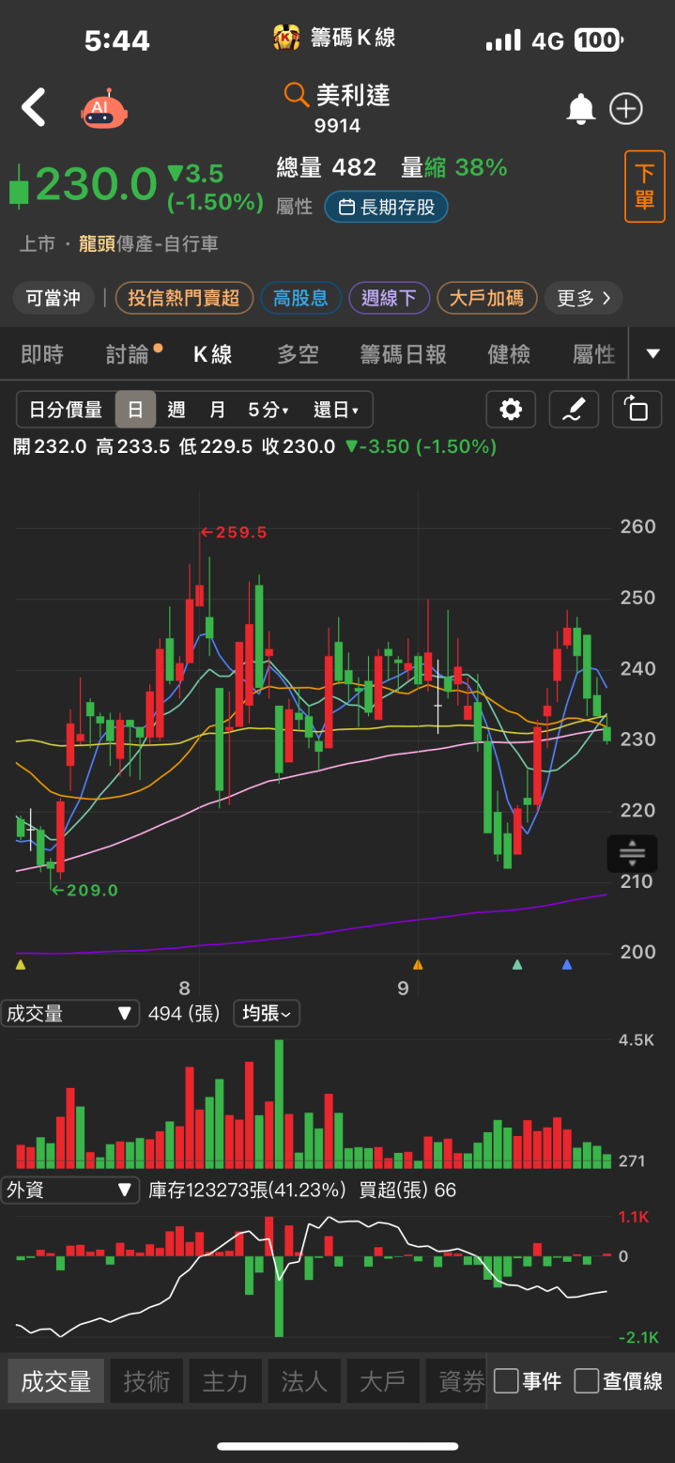Image resolution: width=675 pixels, height=1463 pixels.
Task: Tap the teal event triangle marker
Action: [x=516, y=964]
